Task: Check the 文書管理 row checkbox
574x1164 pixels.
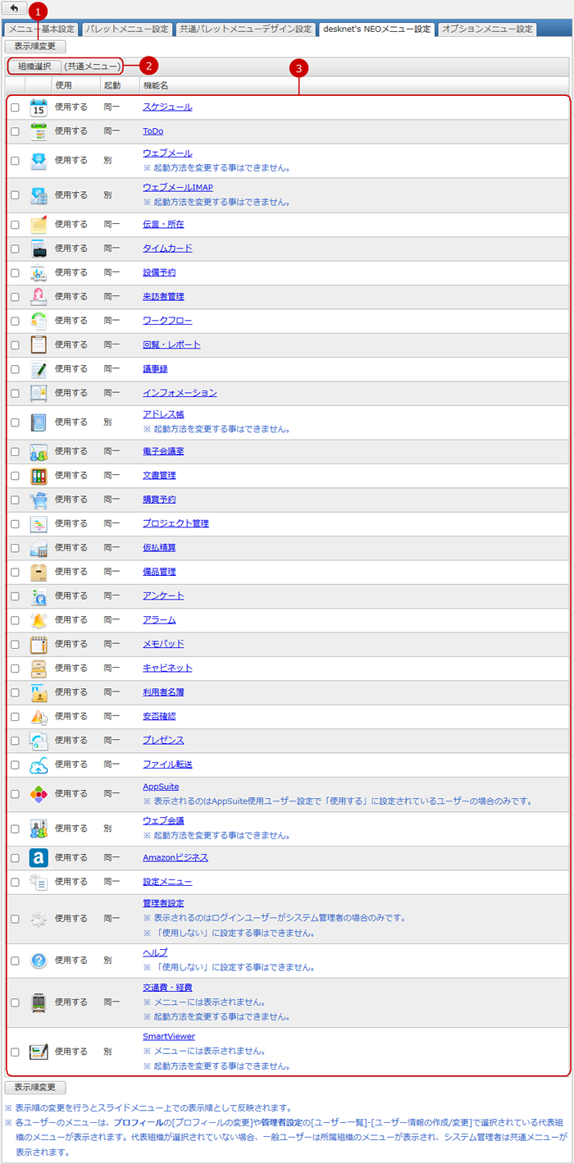Action: coord(15,476)
